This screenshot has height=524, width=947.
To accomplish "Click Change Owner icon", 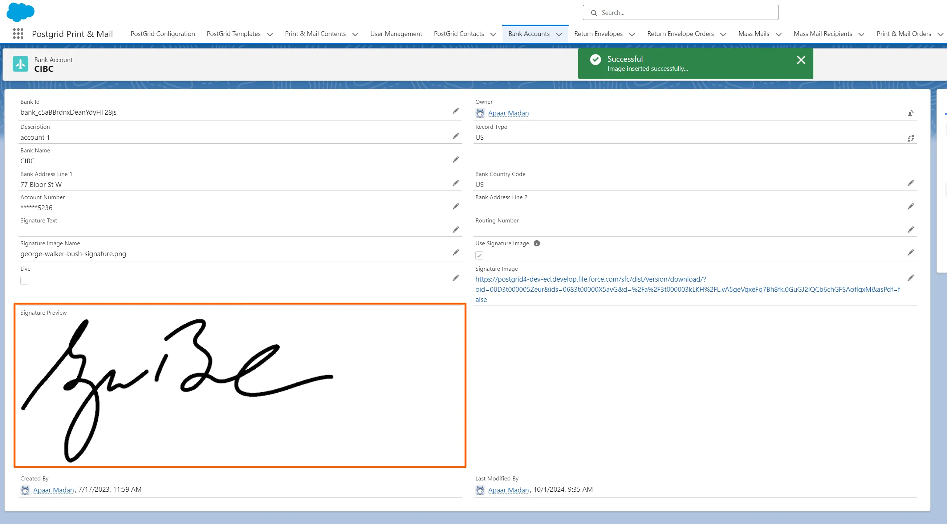I will click(910, 113).
